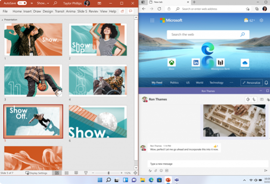Start audio call with Ron Thames
270x184 pixels.
(254, 99)
